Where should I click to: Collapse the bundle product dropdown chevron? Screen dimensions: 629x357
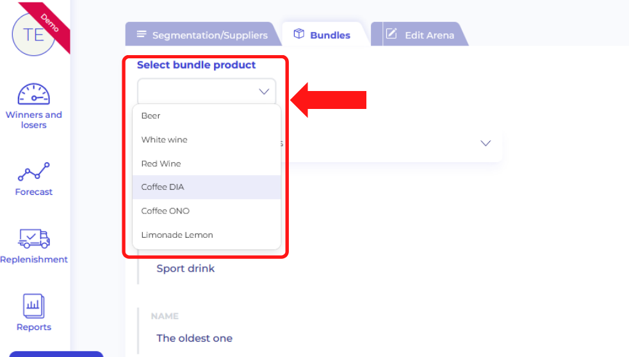pos(264,92)
